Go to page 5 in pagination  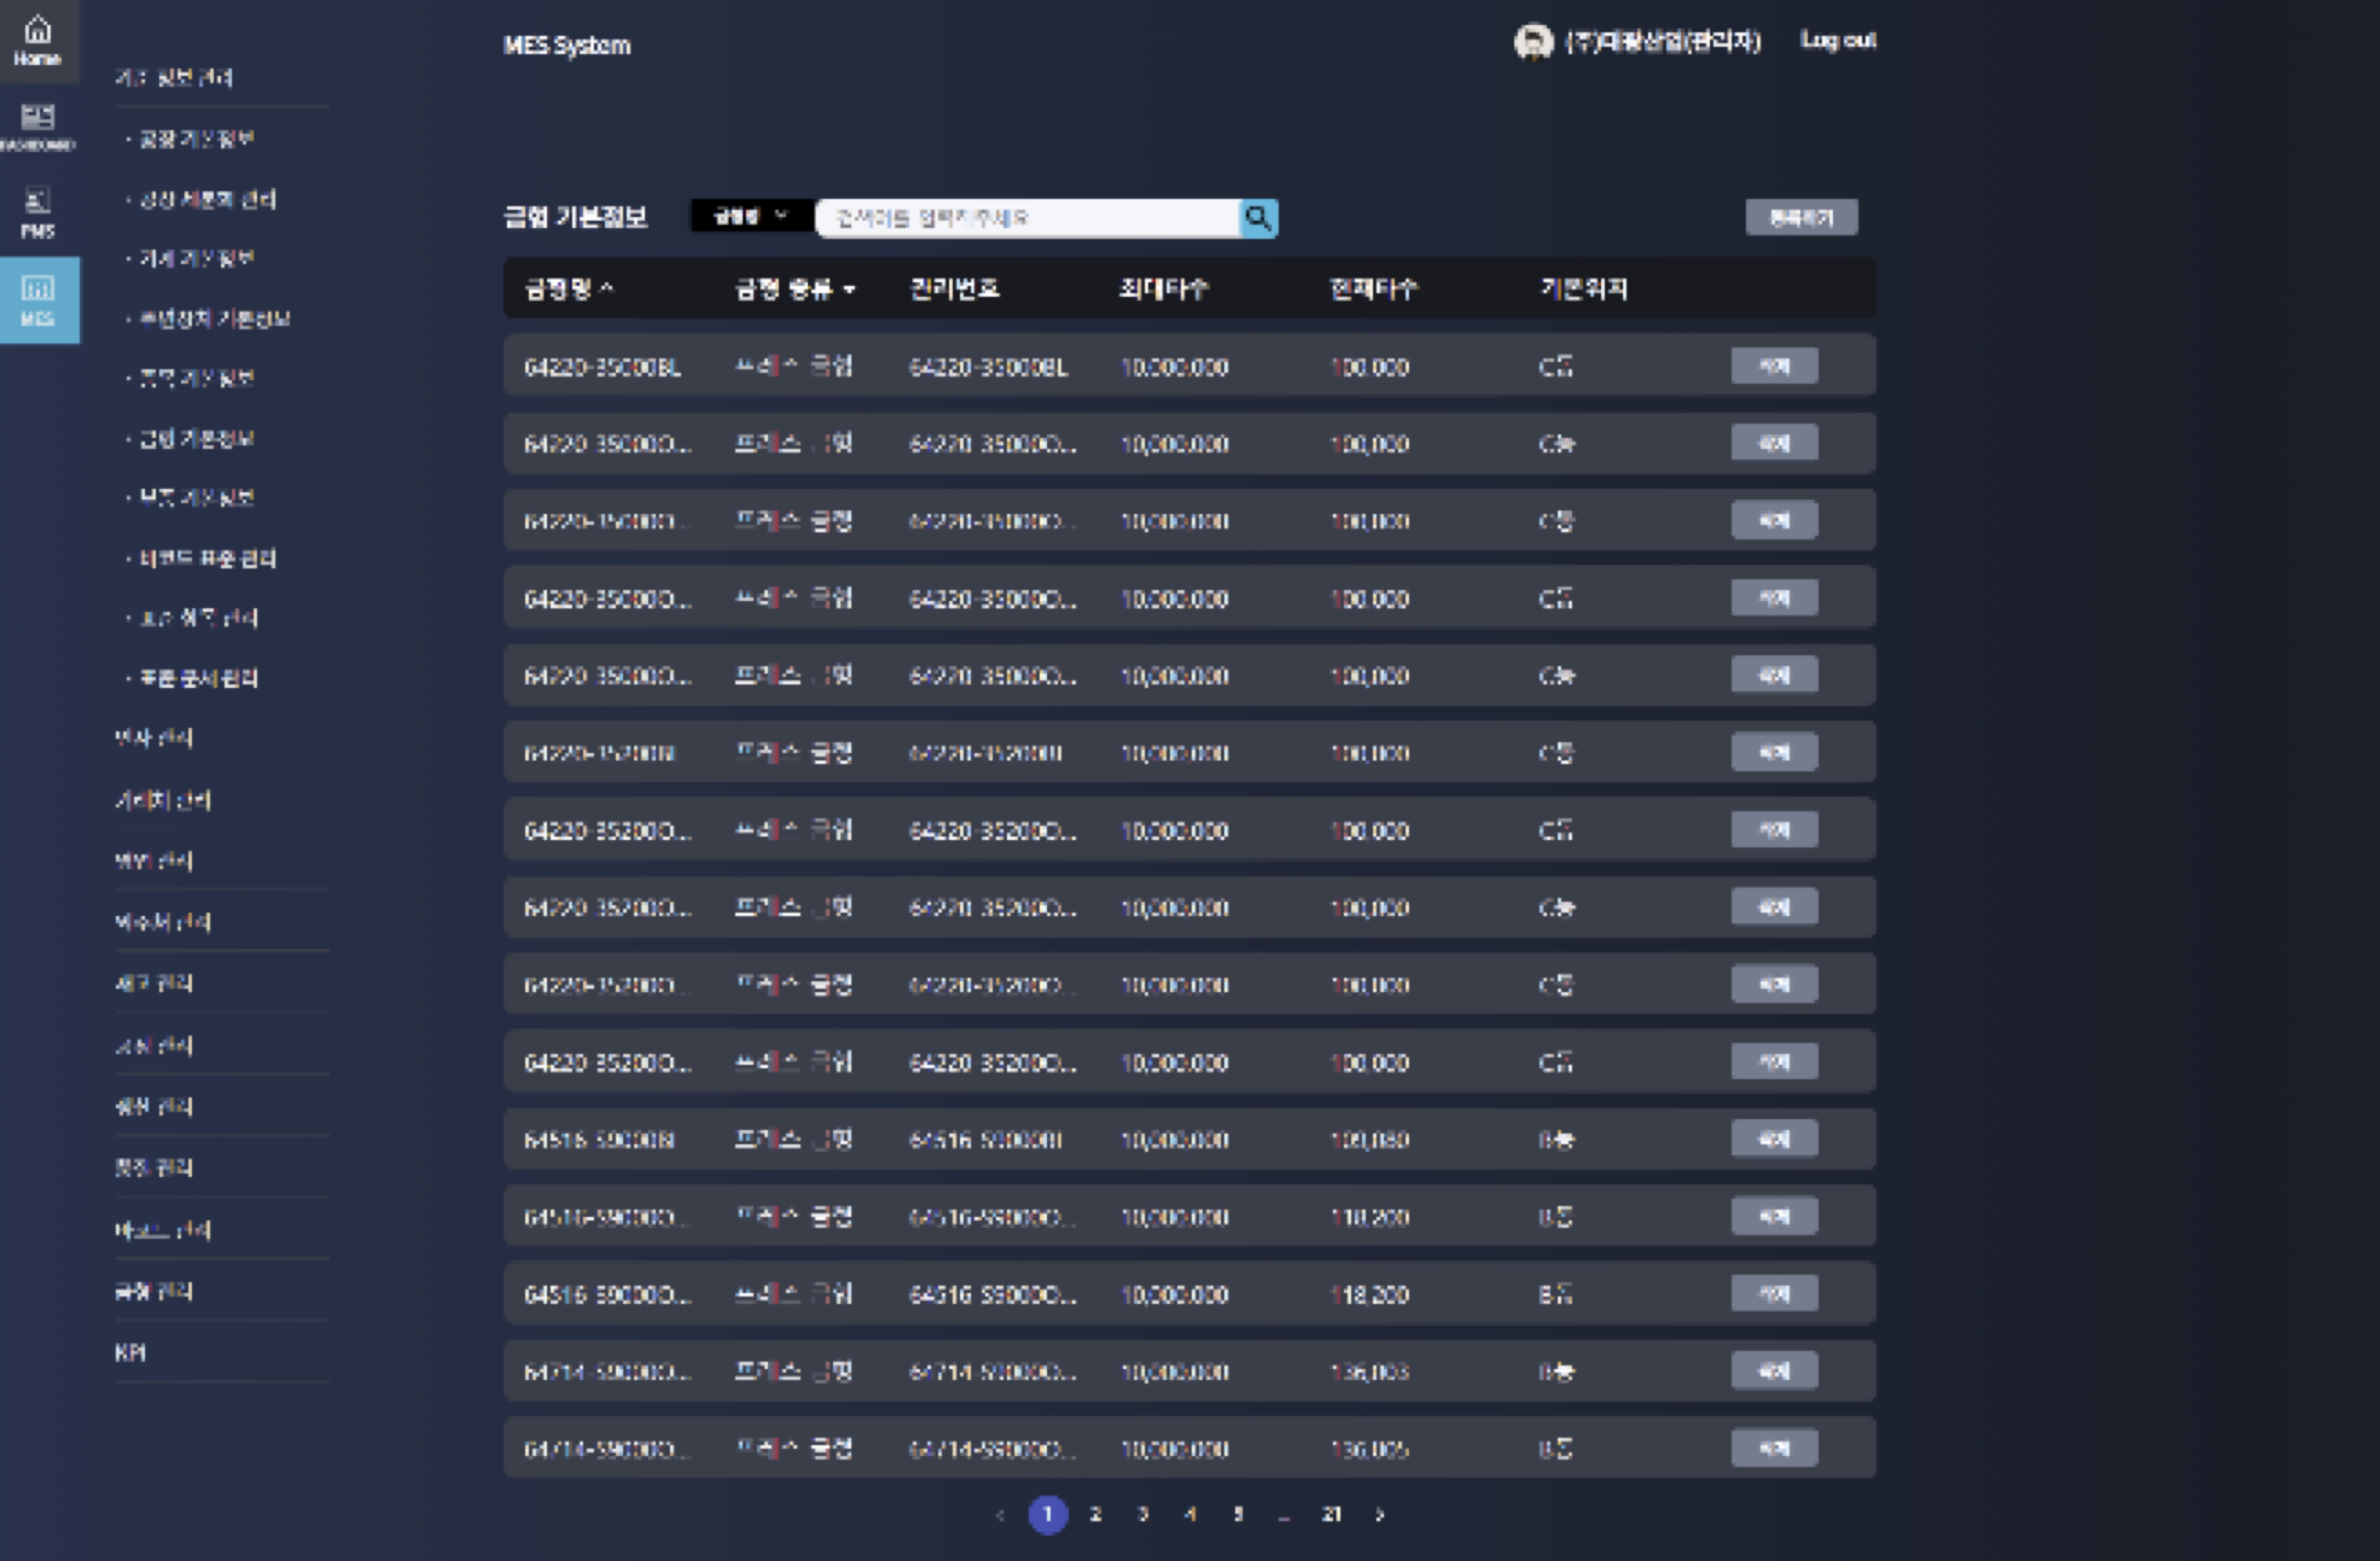[x=1238, y=1514]
